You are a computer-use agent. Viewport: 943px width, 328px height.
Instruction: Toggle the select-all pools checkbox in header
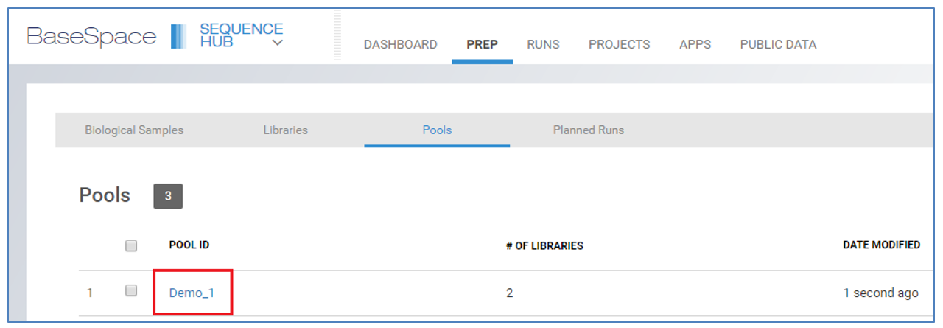131,245
